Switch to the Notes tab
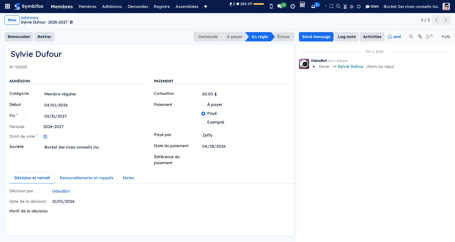 click(x=129, y=178)
